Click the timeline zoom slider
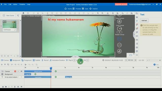The image size is (162, 91). pyautogui.click(x=154, y=60)
